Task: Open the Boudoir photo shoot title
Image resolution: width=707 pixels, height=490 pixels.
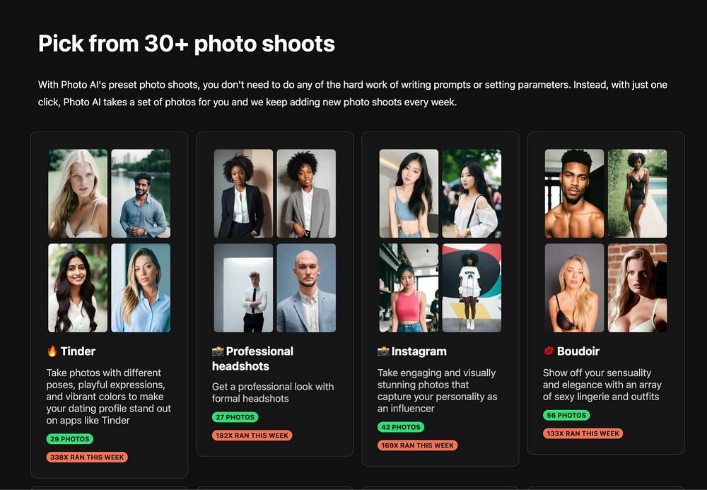Action: pos(578,351)
